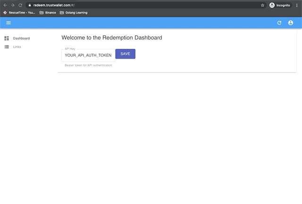Screen dimensions: 302x204
Task: Select Links in the sidebar menu
Action: pos(17,47)
